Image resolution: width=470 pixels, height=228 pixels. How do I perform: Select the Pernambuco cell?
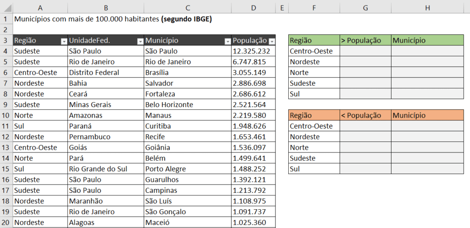click(x=106, y=137)
